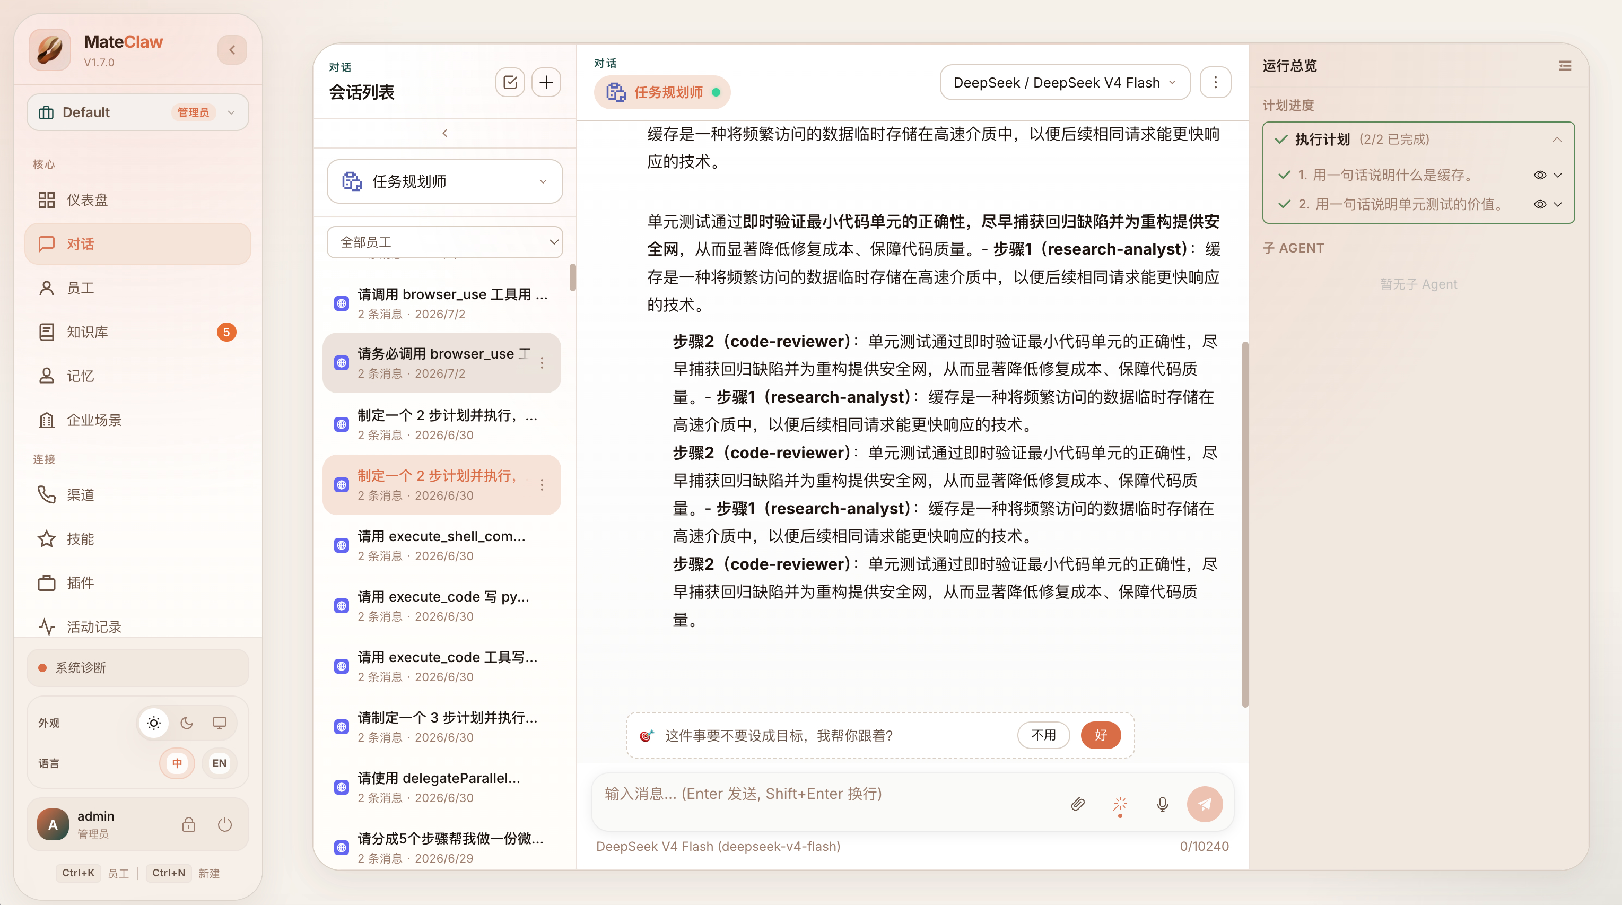Open 系统诊断 system diagnostics

pos(137,667)
